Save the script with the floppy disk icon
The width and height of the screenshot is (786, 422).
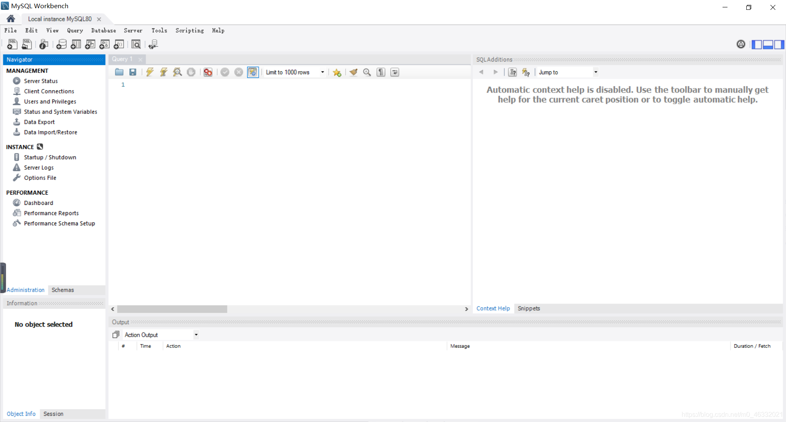tap(133, 72)
